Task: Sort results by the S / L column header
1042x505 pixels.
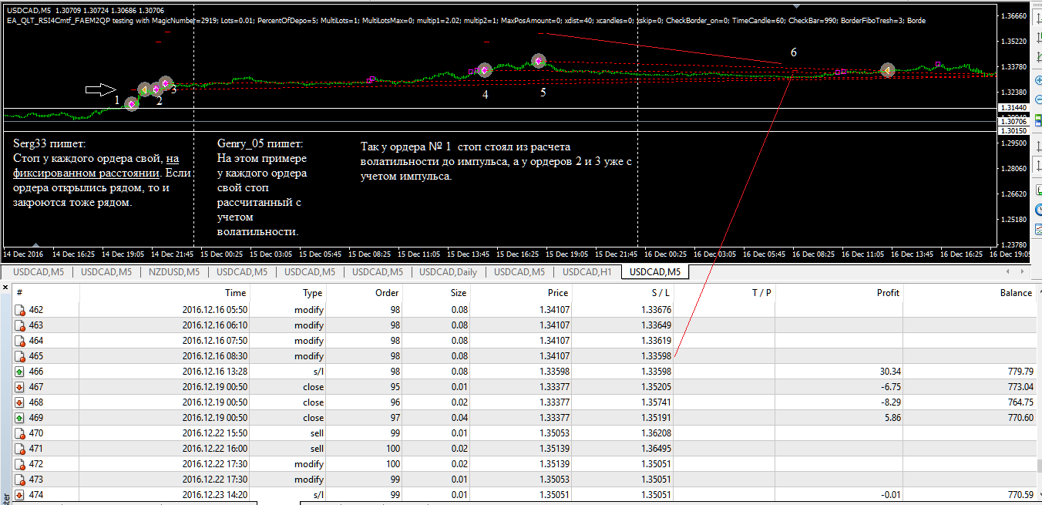Action: pyautogui.click(x=623, y=293)
